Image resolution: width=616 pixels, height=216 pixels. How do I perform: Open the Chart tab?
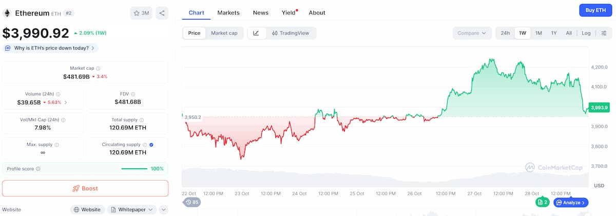pos(197,12)
